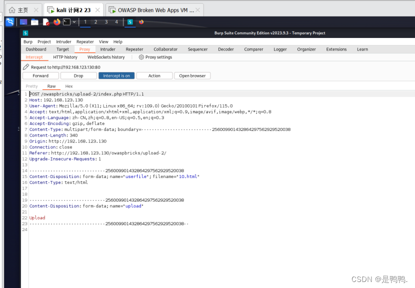Switch to workspace 1
This screenshot has height=288, width=415.
[x=85, y=22]
